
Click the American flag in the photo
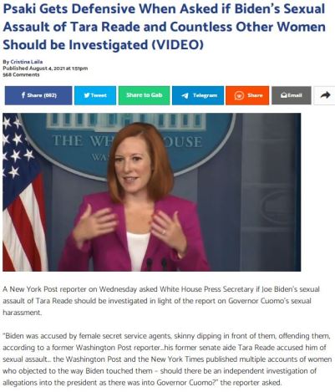click(x=23, y=192)
